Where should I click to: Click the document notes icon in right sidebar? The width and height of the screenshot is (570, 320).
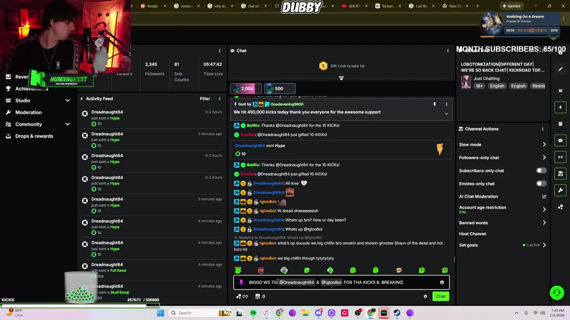(560, 124)
